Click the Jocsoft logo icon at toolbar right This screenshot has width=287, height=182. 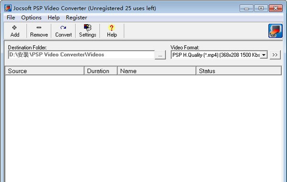(276, 31)
